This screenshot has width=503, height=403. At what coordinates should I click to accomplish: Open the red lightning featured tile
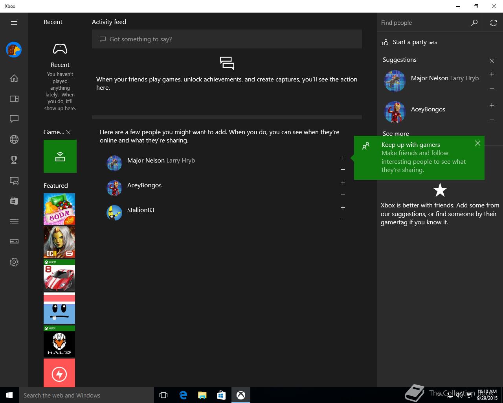pyautogui.click(x=59, y=373)
